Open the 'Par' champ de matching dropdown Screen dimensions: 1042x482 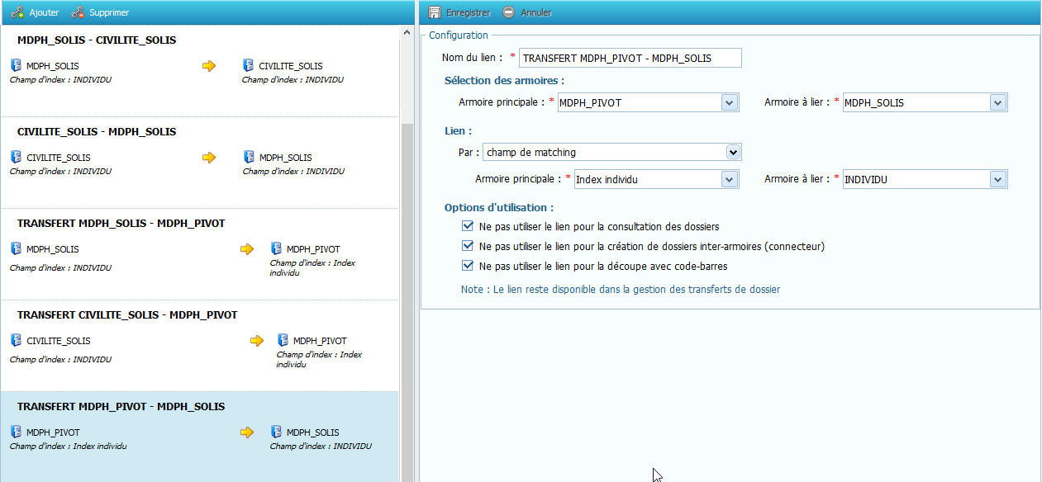[x=732, y=152]
